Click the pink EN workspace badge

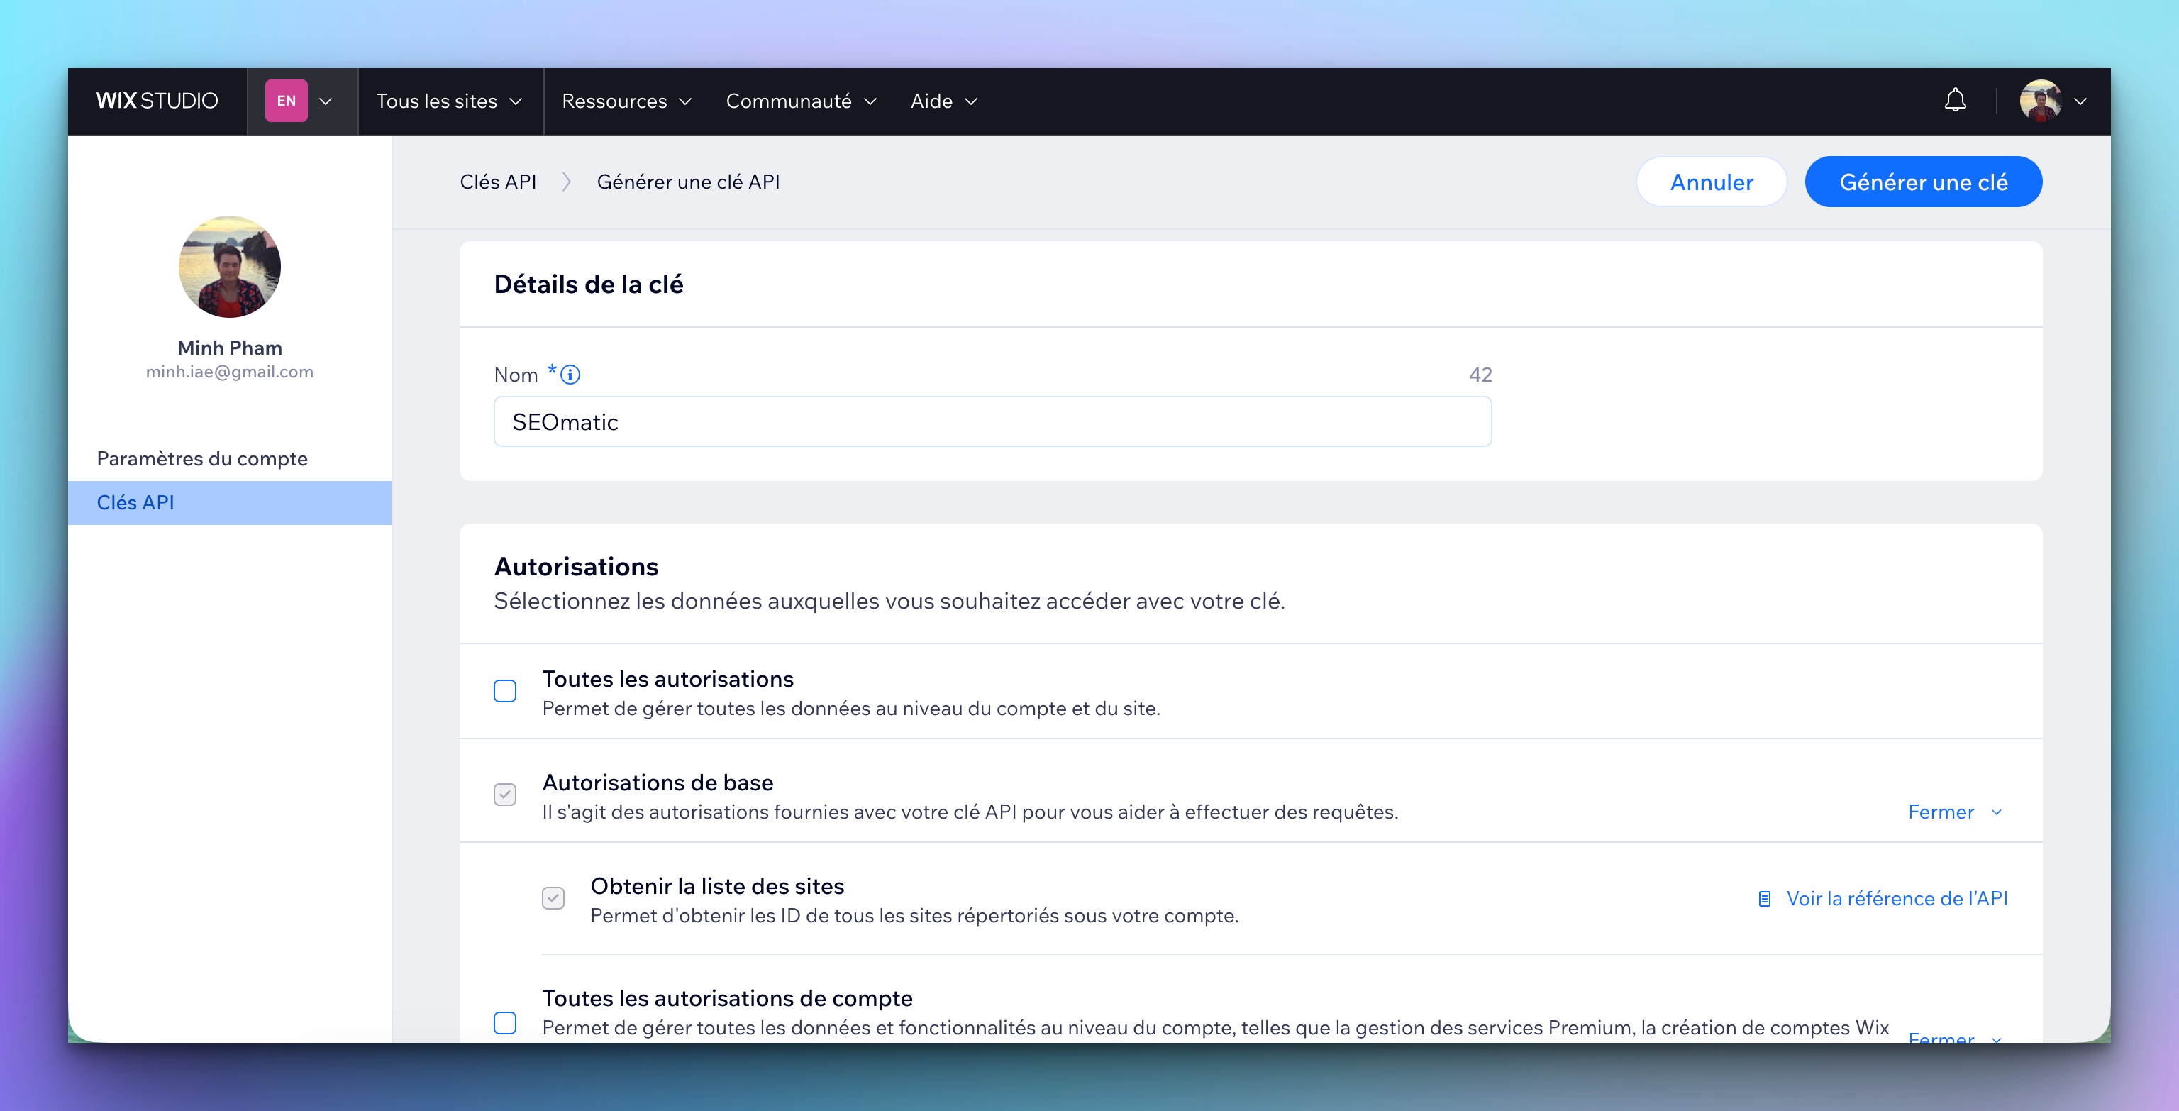tap(286, 101)
